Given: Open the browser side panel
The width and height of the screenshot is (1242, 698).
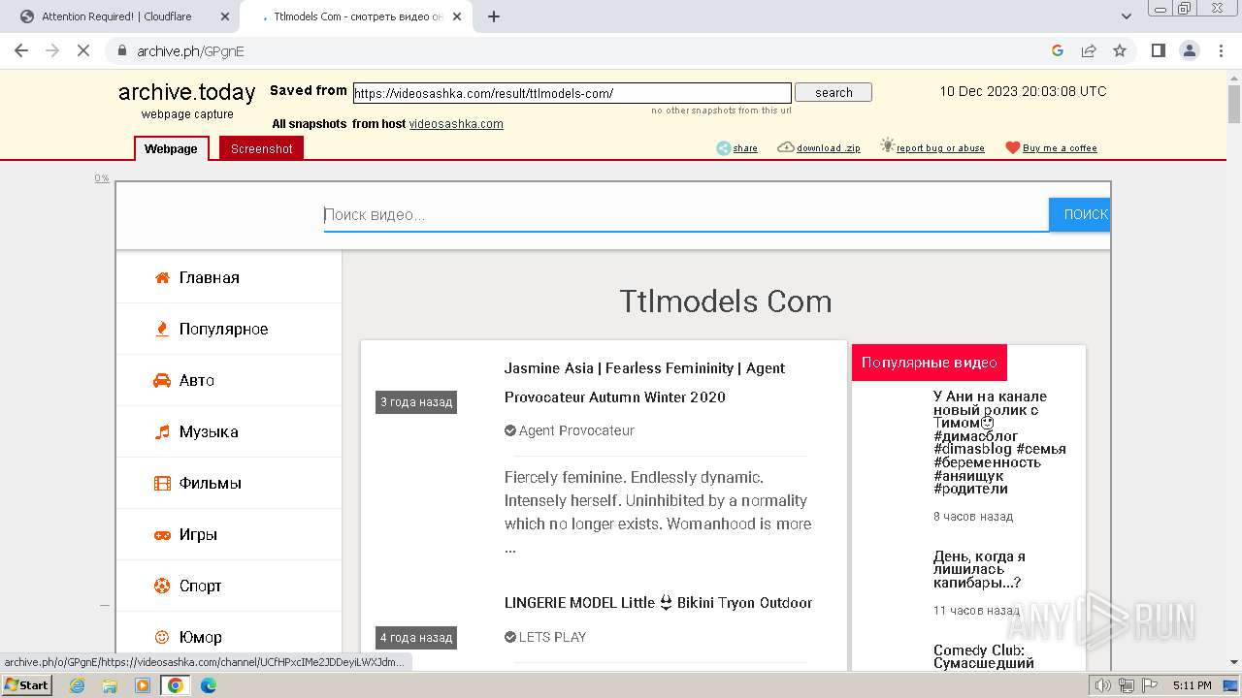Looking at the screenshot, I should [1158, 50].
